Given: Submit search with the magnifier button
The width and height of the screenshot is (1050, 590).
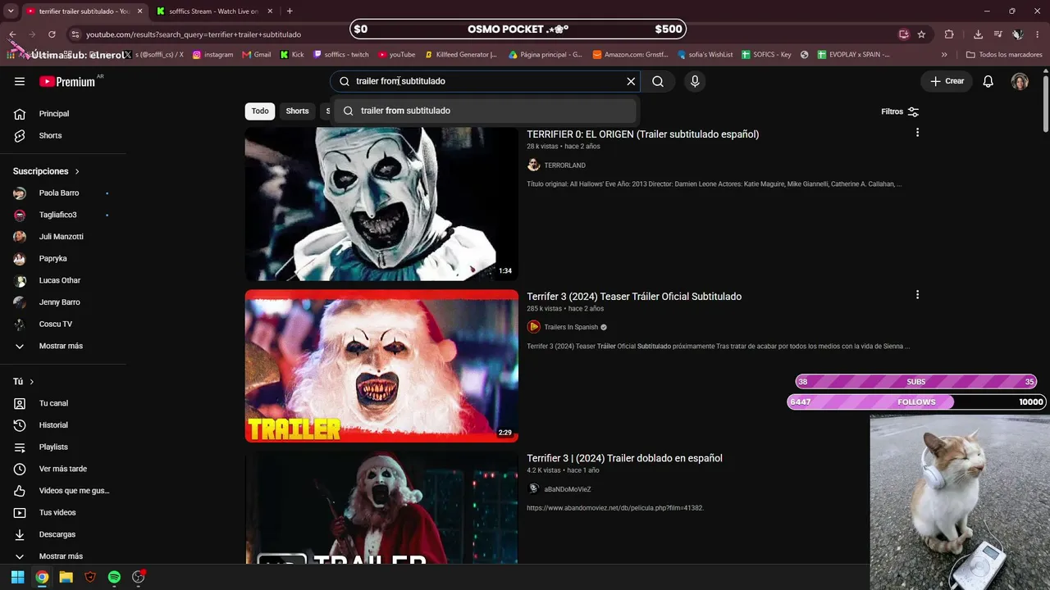Looking at the screenshot, I should (x=658, y=81).
